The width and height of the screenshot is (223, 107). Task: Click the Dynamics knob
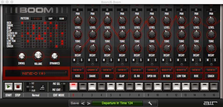(x=54, y=56)
